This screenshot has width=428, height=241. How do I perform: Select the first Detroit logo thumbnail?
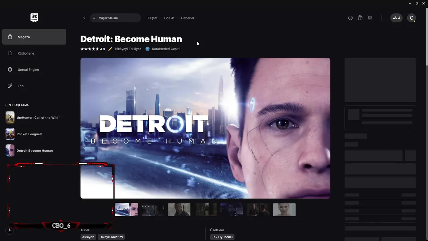click(x=126, y=210)
